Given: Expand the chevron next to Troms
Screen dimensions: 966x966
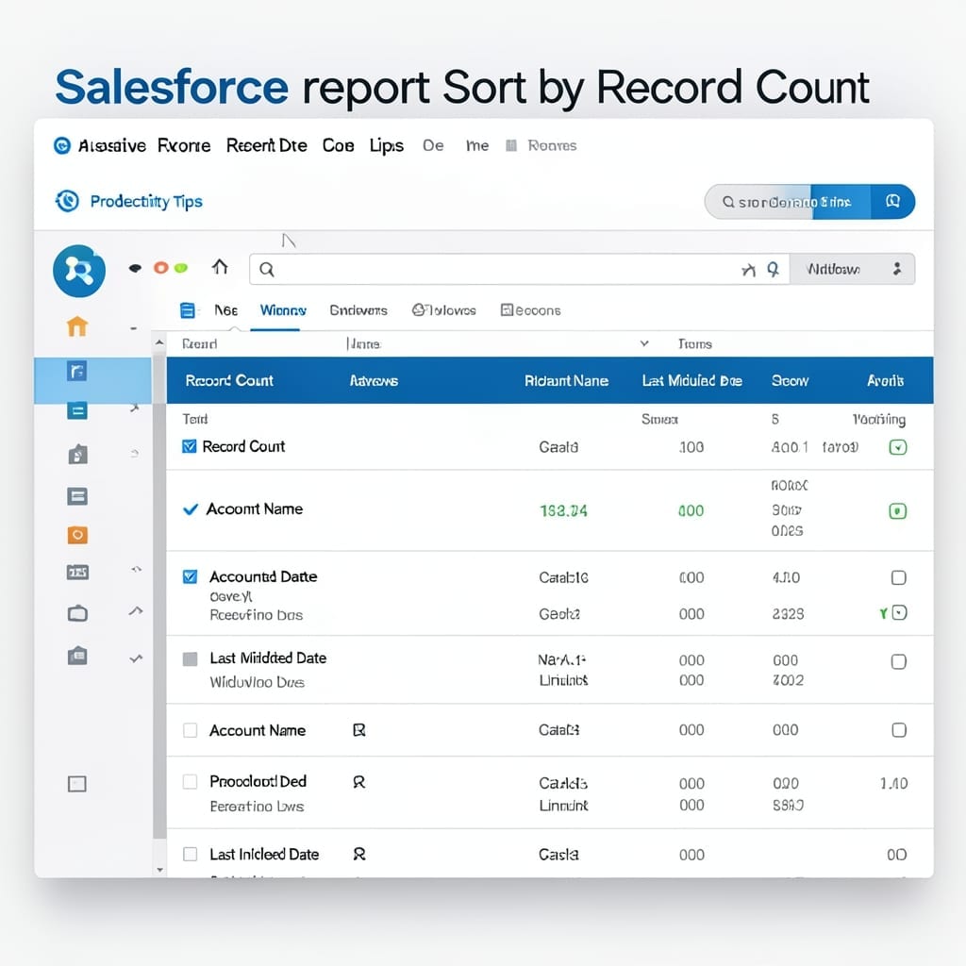Looking at the screenshot, I should tap(644, 343).
